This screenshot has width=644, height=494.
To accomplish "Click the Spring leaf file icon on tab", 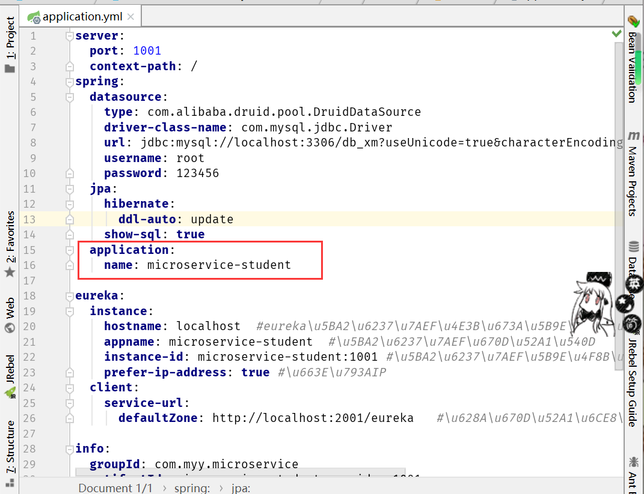I will pos(34,17).
